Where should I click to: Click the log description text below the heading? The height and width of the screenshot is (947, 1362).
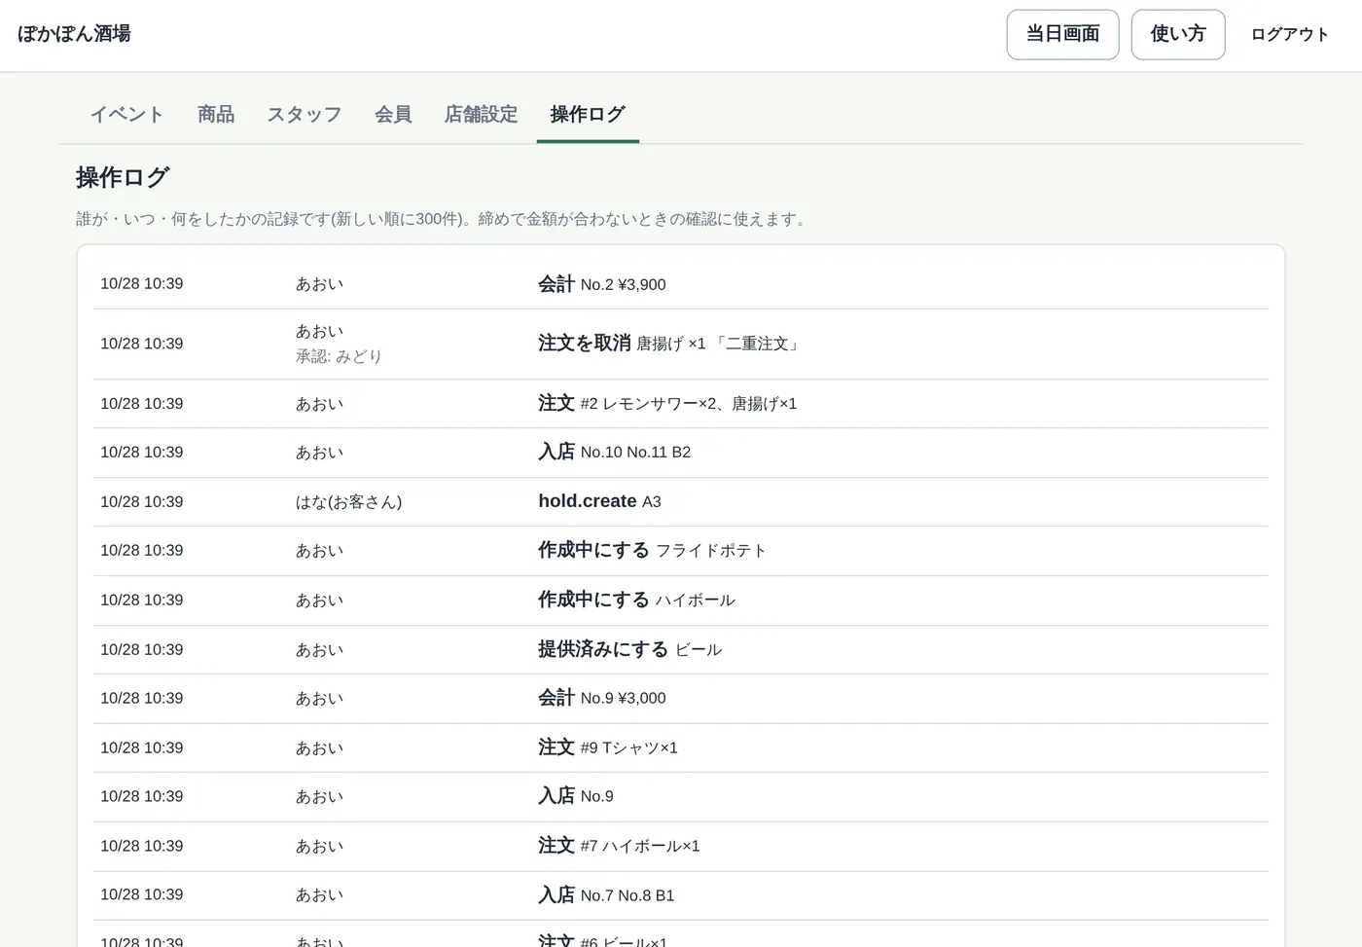[444, 219]
